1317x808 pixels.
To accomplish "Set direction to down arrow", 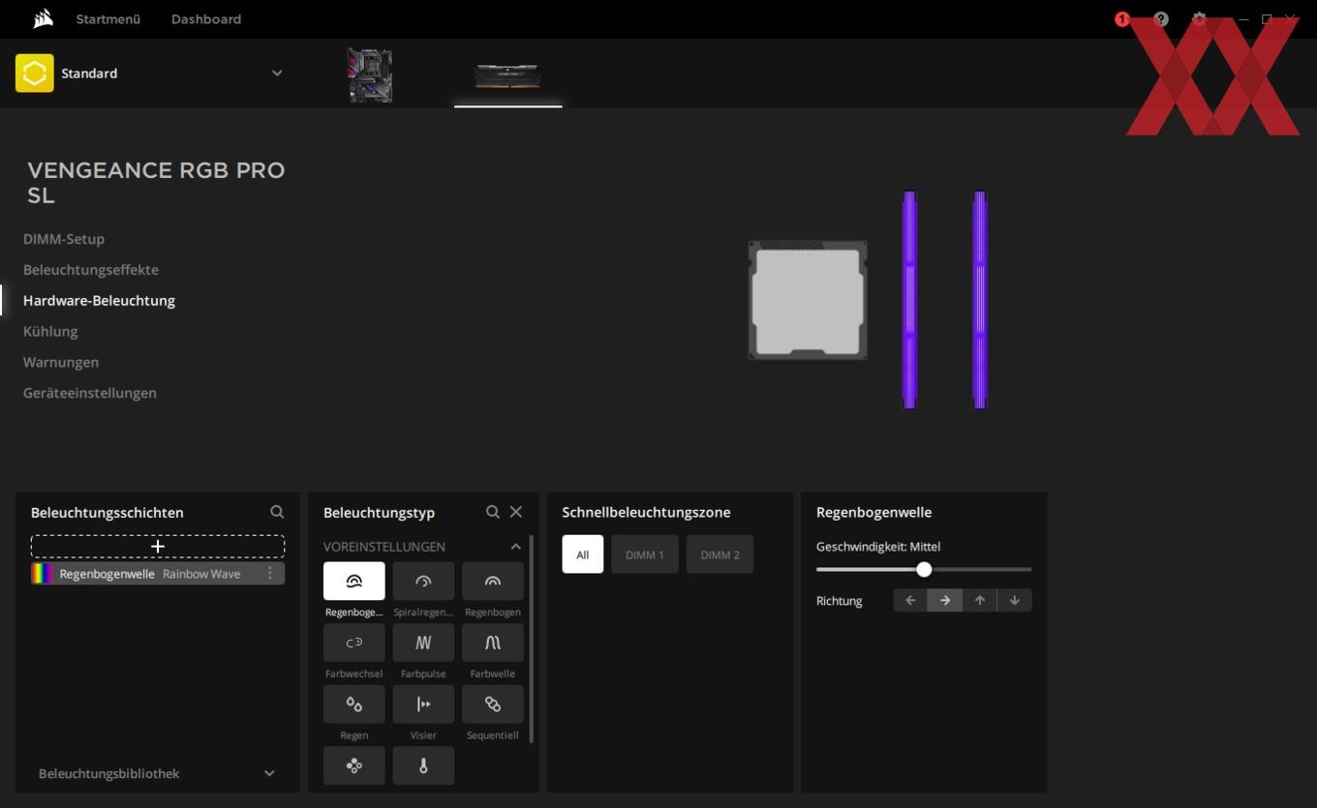I will click(1015, 601).
